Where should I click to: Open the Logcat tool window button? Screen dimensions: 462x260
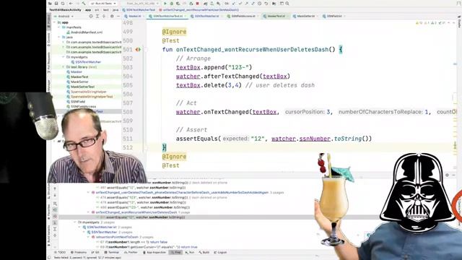(221, 252)
